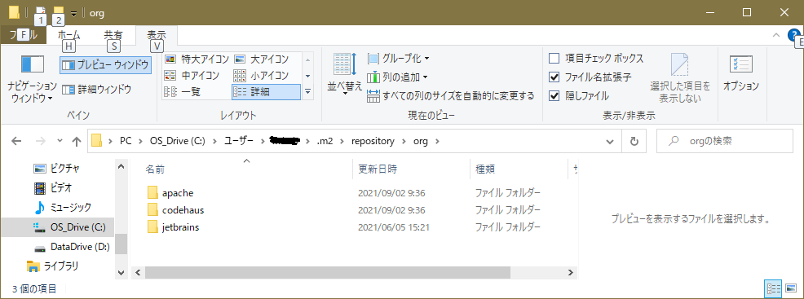This screenshot has height=299, width=804.
Task: Click scroll-right arrow of file list
Action: (x=570, y=273)
